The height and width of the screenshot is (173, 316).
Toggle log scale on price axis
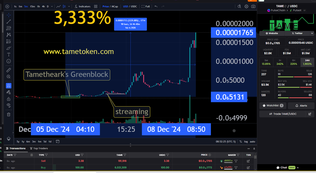pyautogui.click(x=246, y=142)
